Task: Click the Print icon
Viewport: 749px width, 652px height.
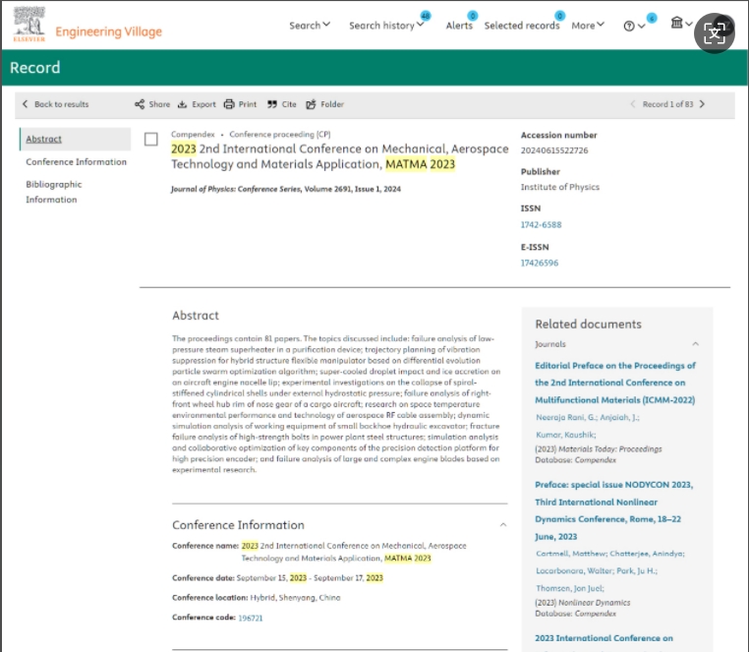Action: coord(229,104)
